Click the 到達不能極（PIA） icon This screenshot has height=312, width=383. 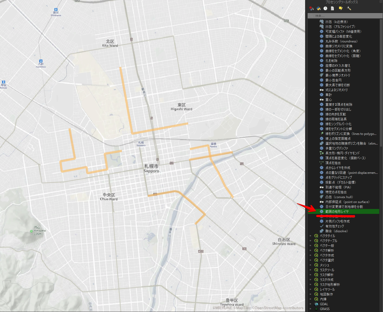322,187
